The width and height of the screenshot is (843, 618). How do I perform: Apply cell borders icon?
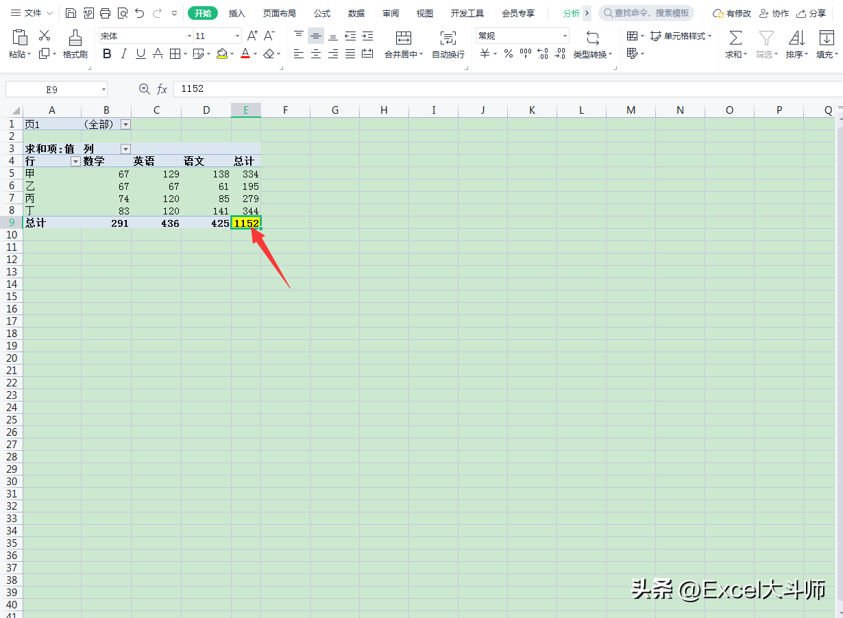(x=175, y=53)
